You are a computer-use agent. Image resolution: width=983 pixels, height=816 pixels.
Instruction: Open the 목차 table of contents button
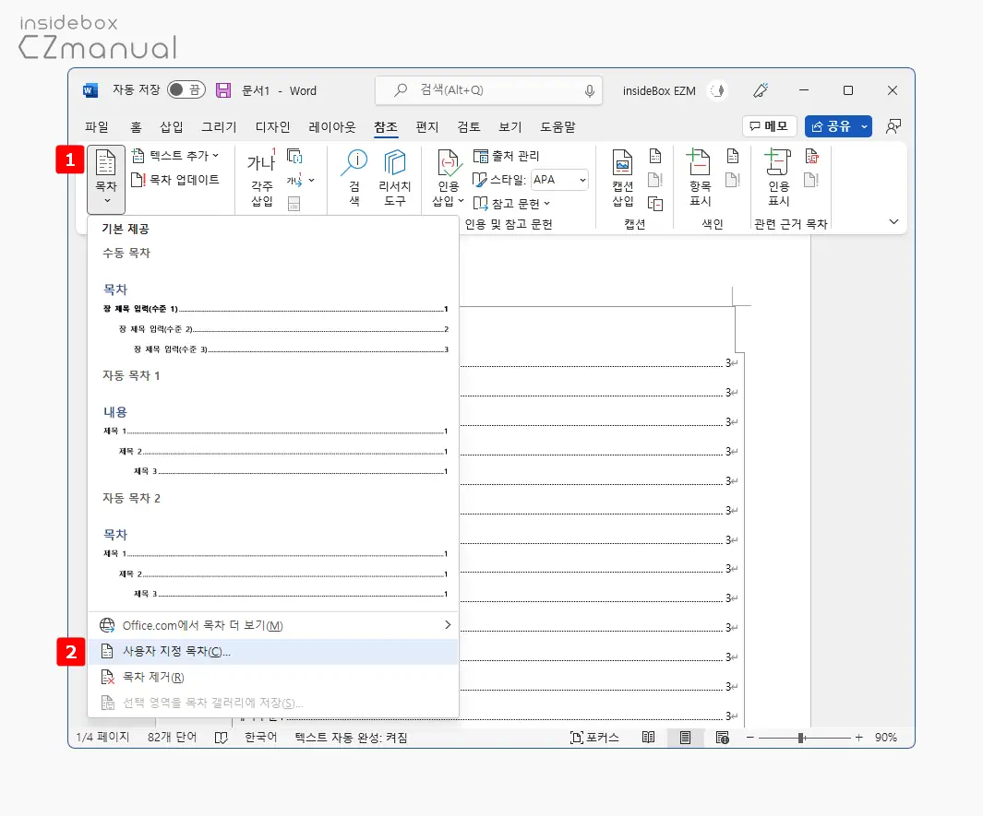pyautogui.click(x=106, y=179)
